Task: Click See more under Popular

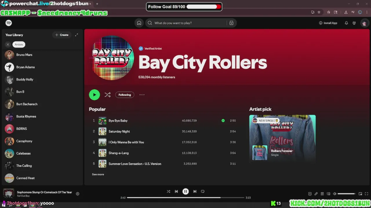Action: click(98, 174)
